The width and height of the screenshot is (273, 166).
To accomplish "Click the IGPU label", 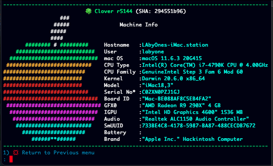I will tap(110, 113).
